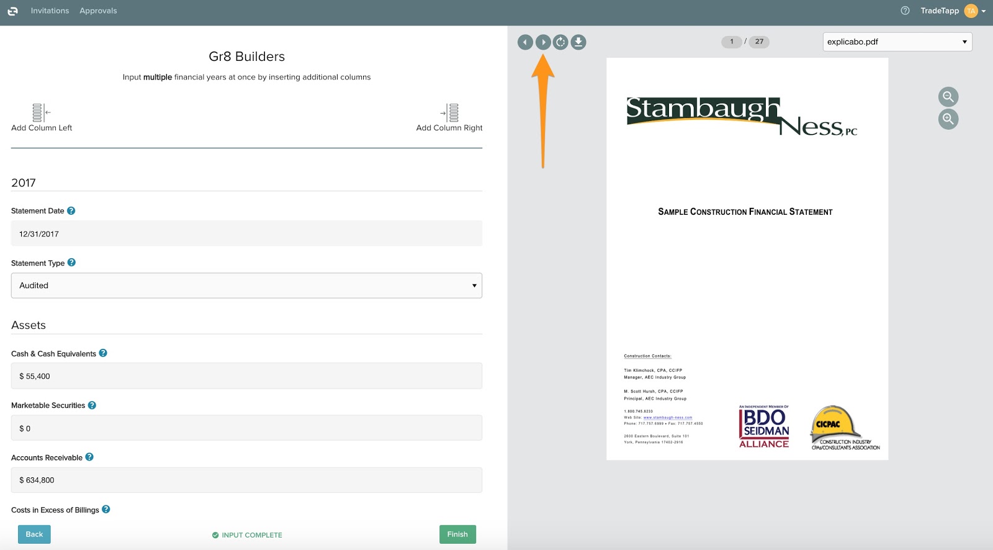Zoom in on the PDF preview

[948, 119]
